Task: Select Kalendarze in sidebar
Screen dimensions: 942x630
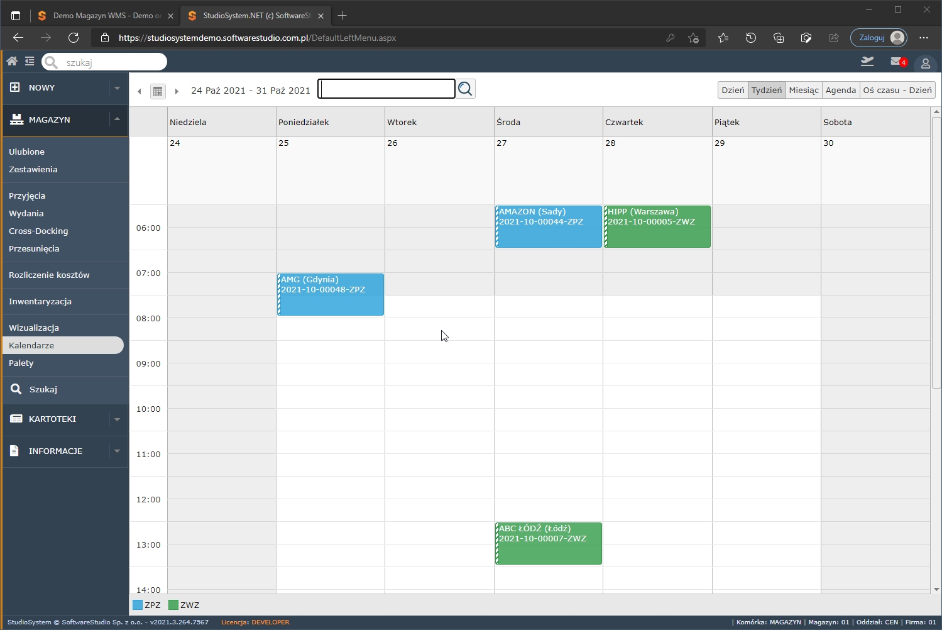Action: tap(63, 345)
